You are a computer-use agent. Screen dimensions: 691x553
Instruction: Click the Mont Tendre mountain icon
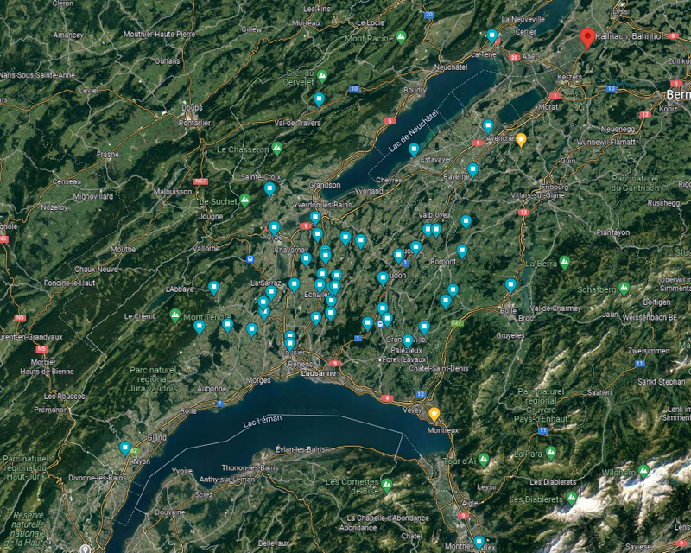point(176,315)
